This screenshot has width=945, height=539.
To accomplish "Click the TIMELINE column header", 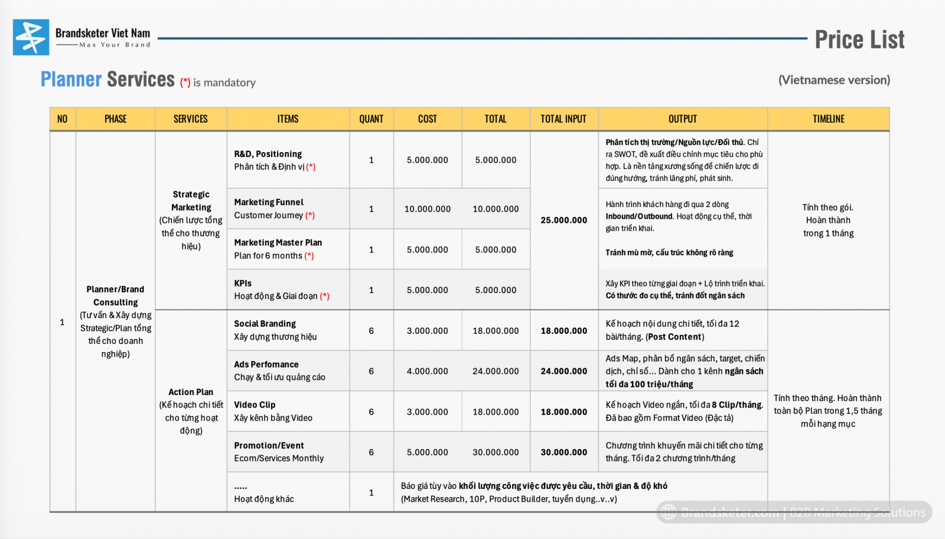I will [x=828, y=119].
